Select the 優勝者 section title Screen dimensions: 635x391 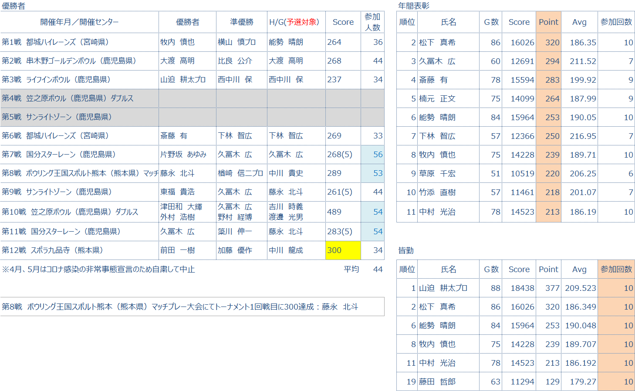14,6
